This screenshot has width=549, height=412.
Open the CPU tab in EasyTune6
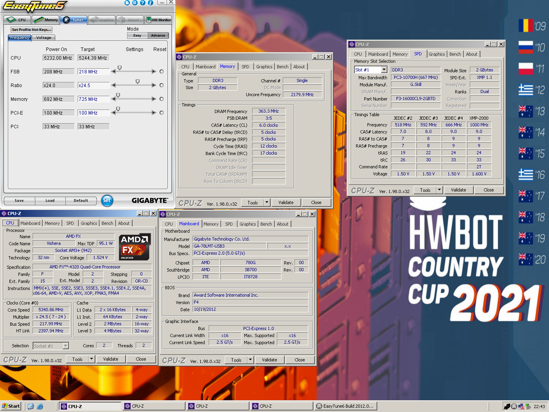point(17,20)
